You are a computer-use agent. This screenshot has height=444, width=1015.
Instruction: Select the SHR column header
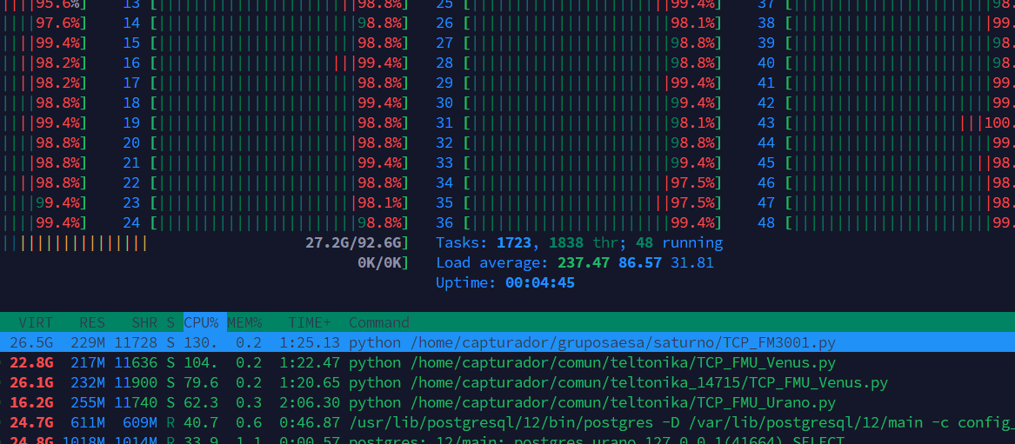pos(144,322)
